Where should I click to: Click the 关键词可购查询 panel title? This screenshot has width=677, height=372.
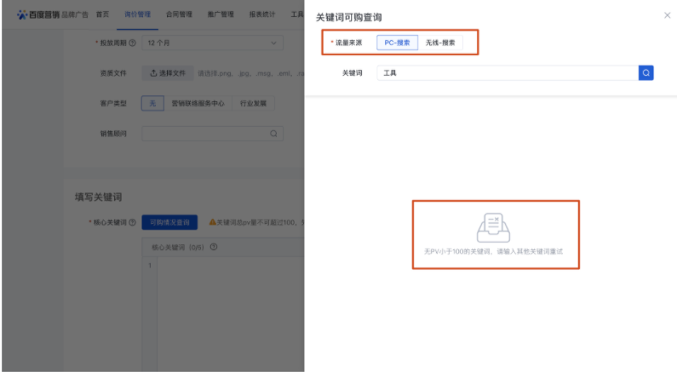349,17
